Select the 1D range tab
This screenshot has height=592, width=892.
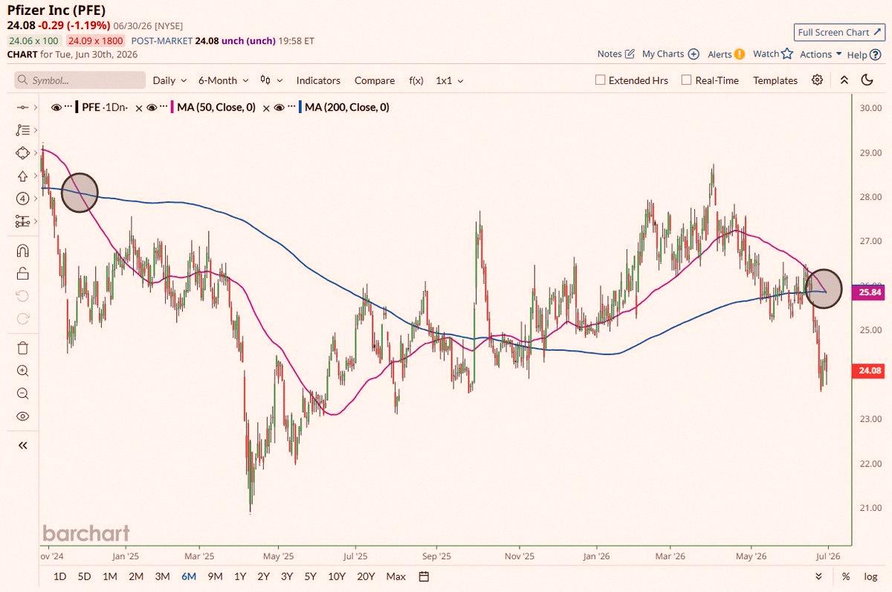[x=60, y=576]
